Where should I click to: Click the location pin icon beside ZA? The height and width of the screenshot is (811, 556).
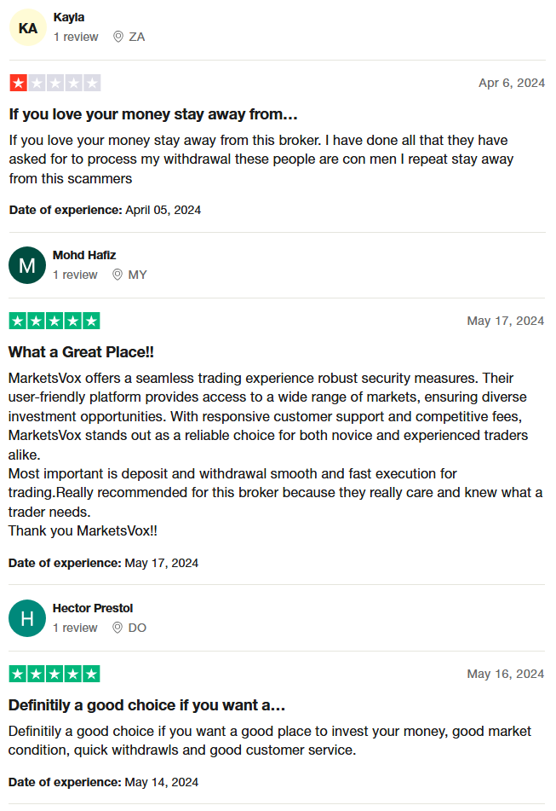(x=118, y=37)
